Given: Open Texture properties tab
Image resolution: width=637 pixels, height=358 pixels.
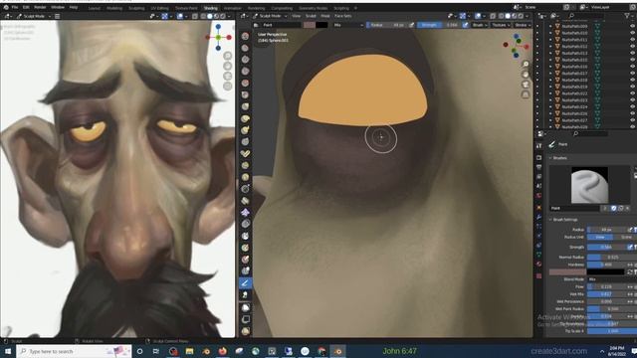Looking at the screenshot, I should (539, 276).
